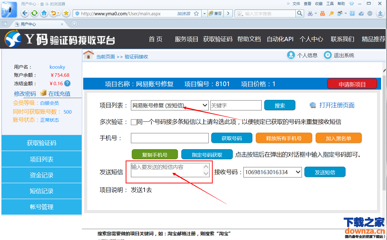Close the 用户中心 tab

tap(62, 24)
